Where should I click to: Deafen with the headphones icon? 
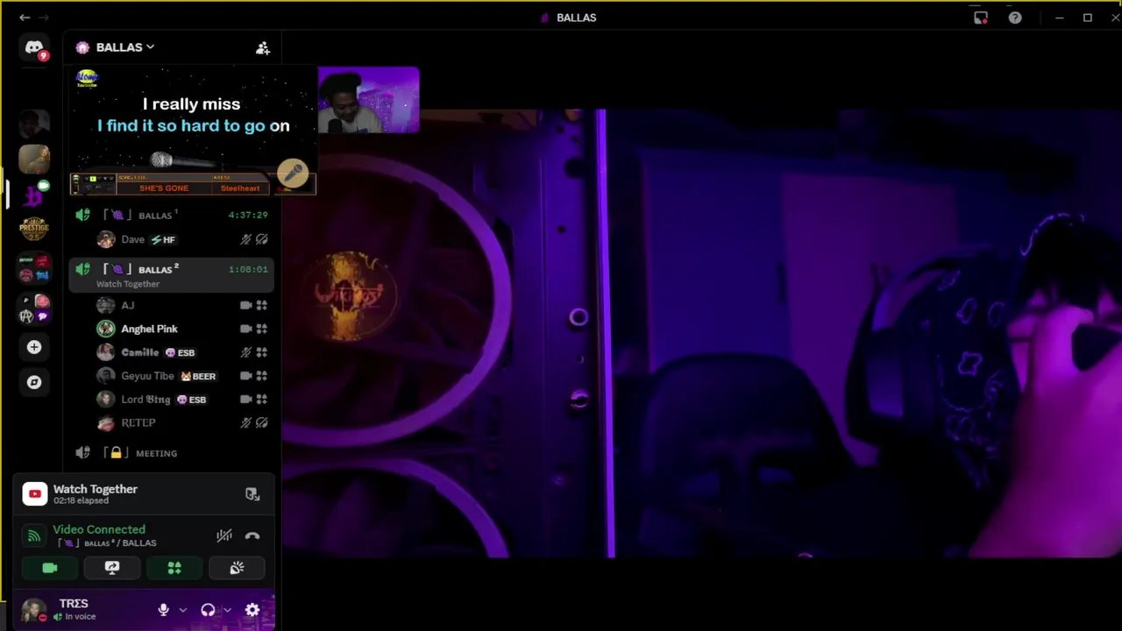(208, 610)
